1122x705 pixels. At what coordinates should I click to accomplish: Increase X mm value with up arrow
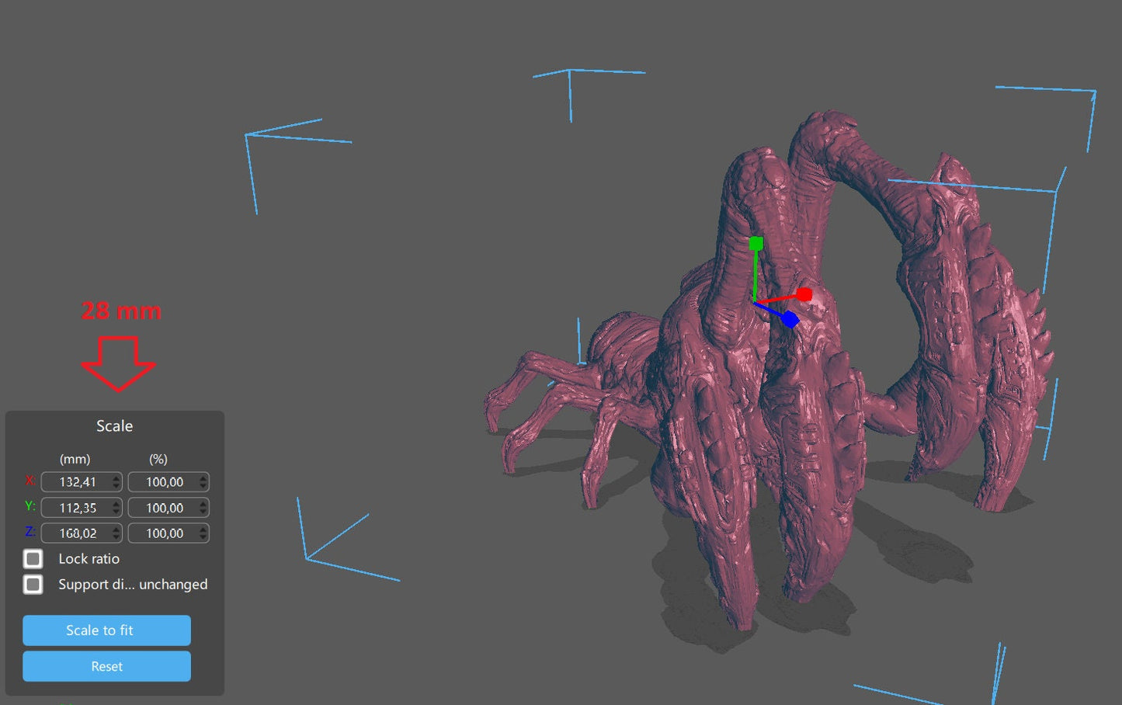pos(116,478)
